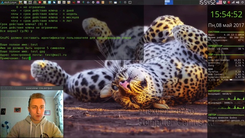
Task: Open the Dropbox tray icon
Action: coord(225,2)
